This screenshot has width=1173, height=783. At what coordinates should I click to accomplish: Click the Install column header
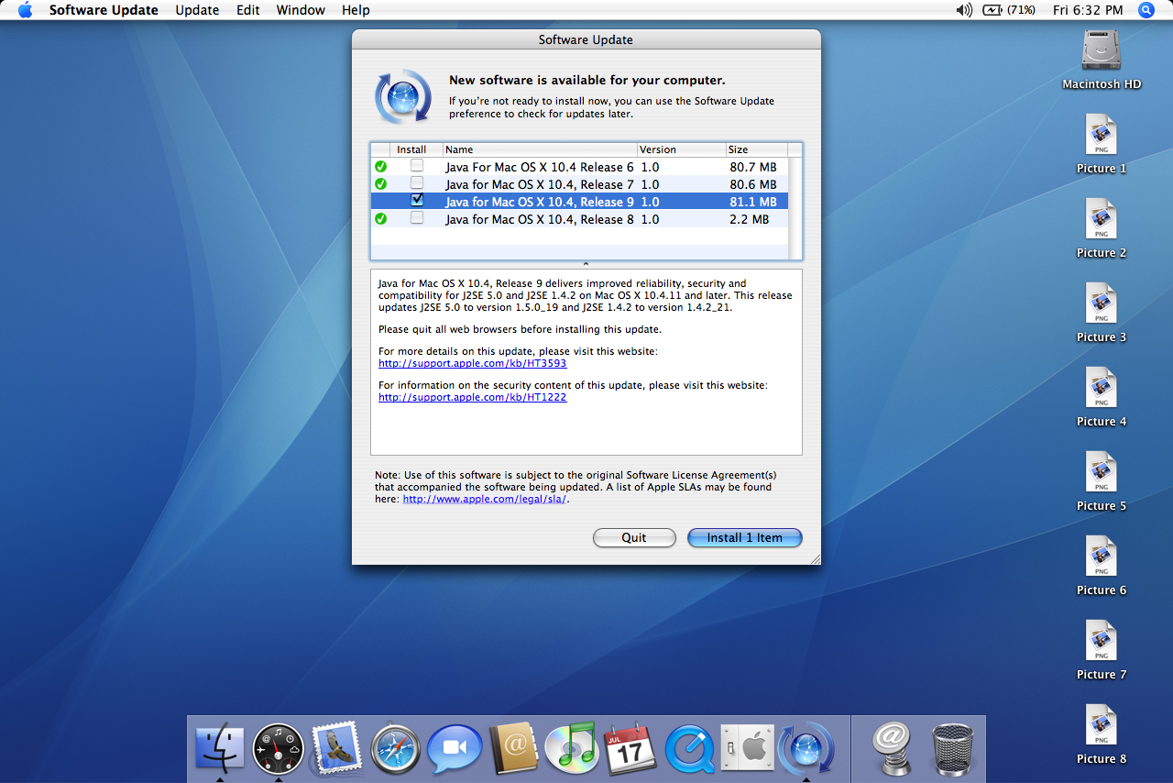point(416,149)
